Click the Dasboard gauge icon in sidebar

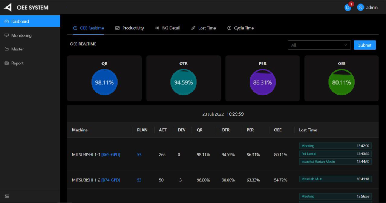pos(6,21)
